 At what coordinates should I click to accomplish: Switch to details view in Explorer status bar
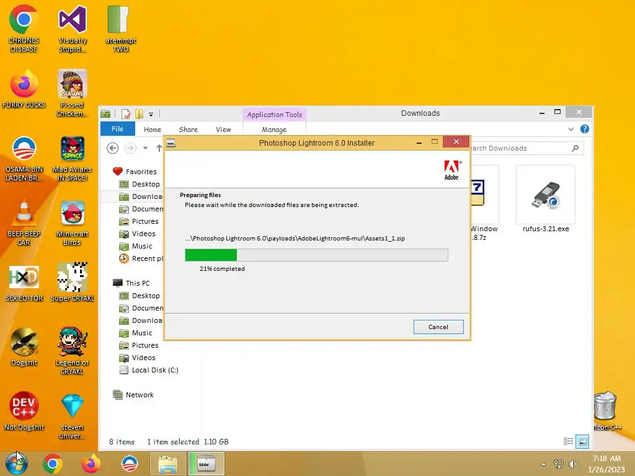pos(568,441)
